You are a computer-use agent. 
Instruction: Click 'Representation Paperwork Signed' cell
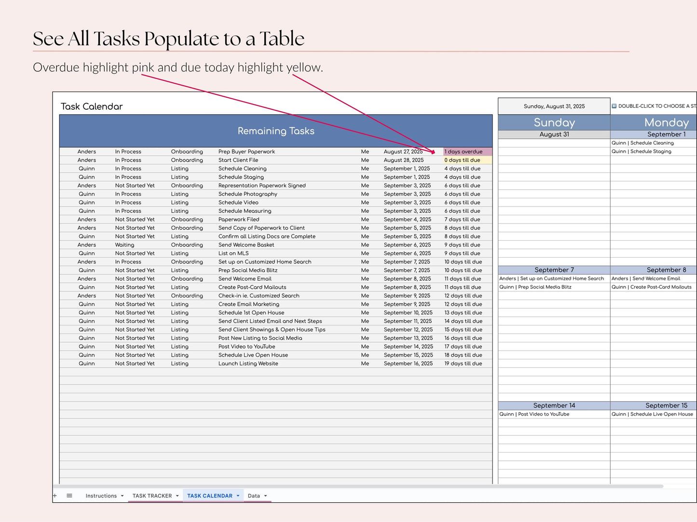pos(262,185)
